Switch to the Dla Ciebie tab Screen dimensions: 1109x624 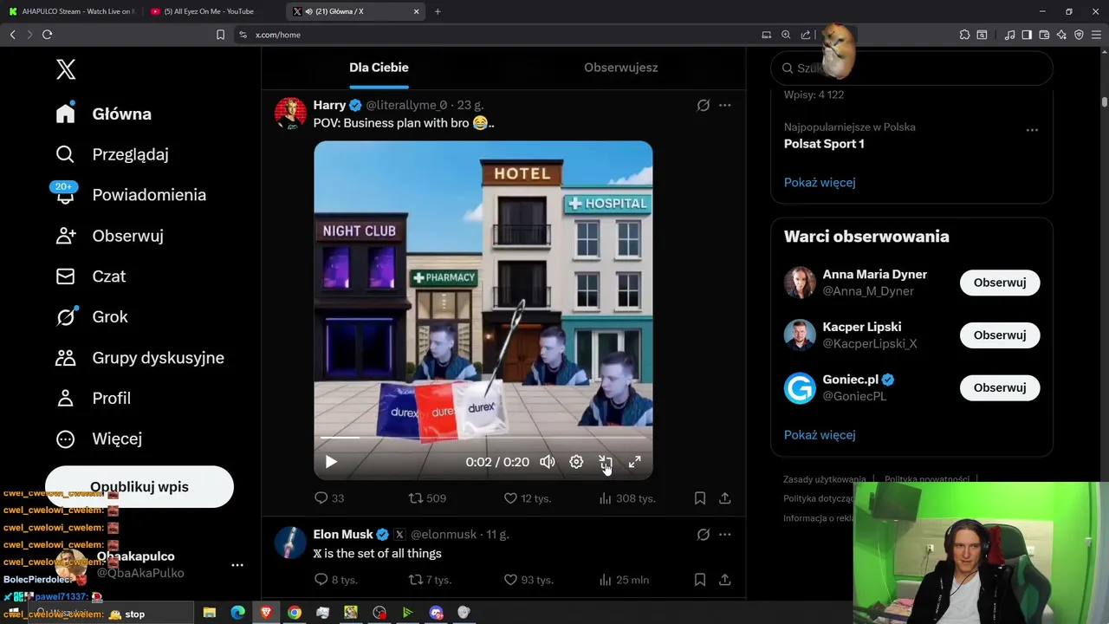[x=379, y=68]
